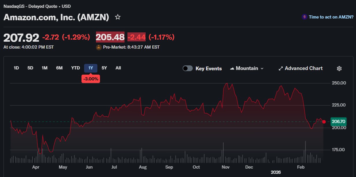The width and height of the screenshot is (356, 177).
Task: Click the Advanced Chart expand arrows icon
Action: 281,69
